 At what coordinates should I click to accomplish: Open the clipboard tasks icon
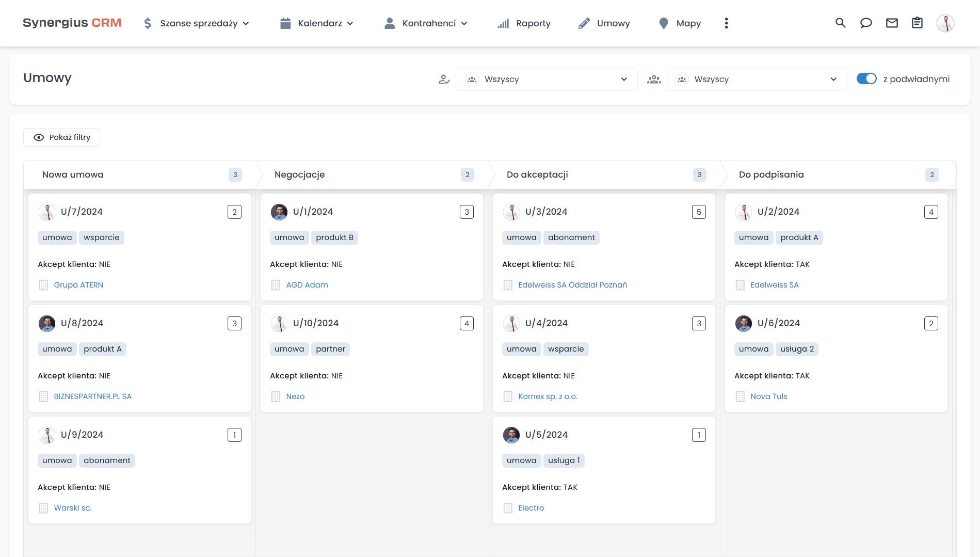917,23
